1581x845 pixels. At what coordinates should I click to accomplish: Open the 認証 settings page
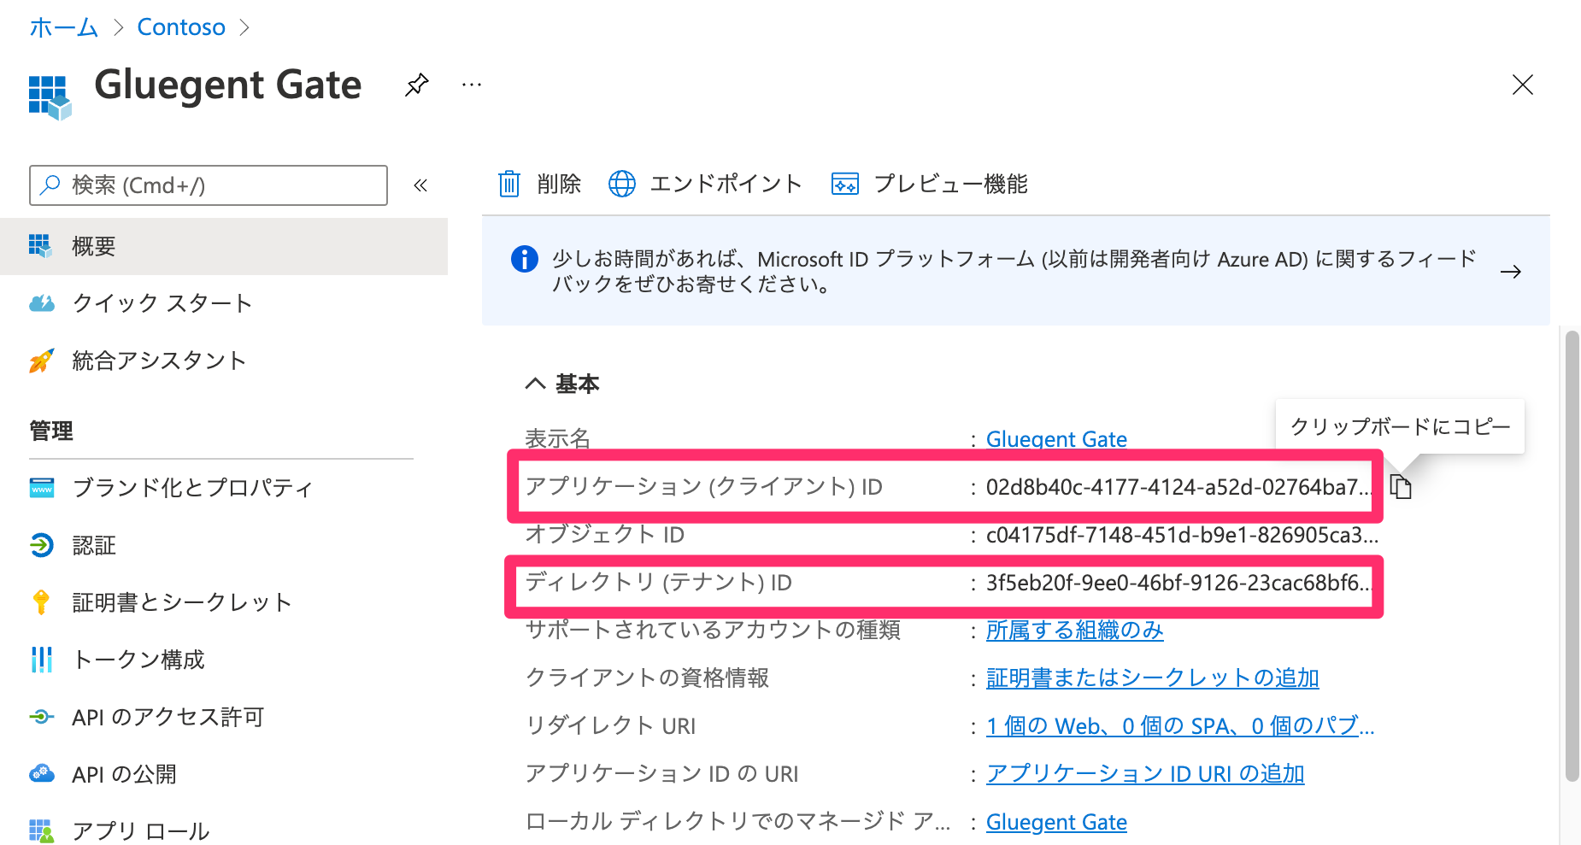[94, 545]
